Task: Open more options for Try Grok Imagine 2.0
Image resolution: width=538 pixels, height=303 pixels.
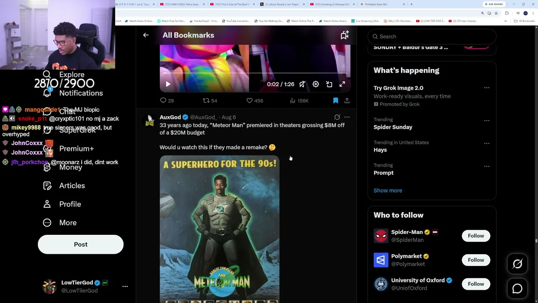Action: click(487, 88)
